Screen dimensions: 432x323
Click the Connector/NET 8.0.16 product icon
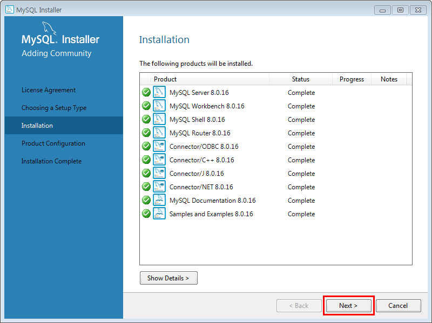[x=159, y=187]
